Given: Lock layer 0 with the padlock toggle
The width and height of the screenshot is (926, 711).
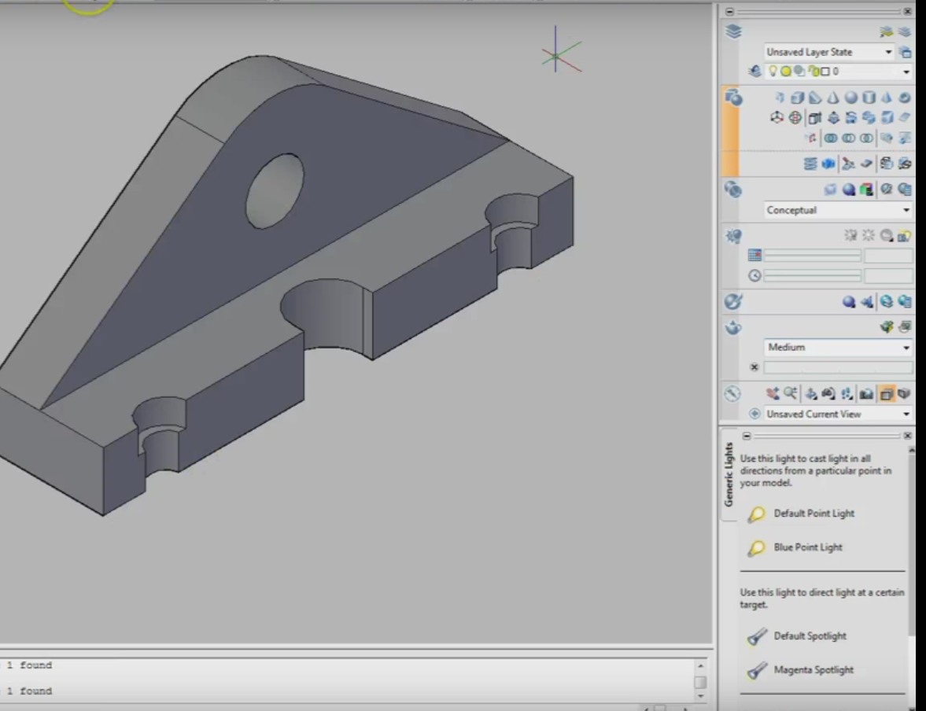Looking at the screenshot, I should pyautogui.click(x=813, y=71).
